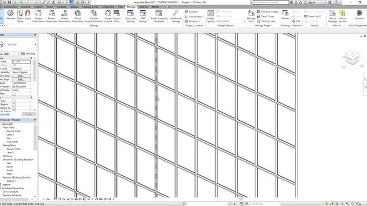Click the keyword search box
Screen dimensions: 367x206
coord(271,2)
